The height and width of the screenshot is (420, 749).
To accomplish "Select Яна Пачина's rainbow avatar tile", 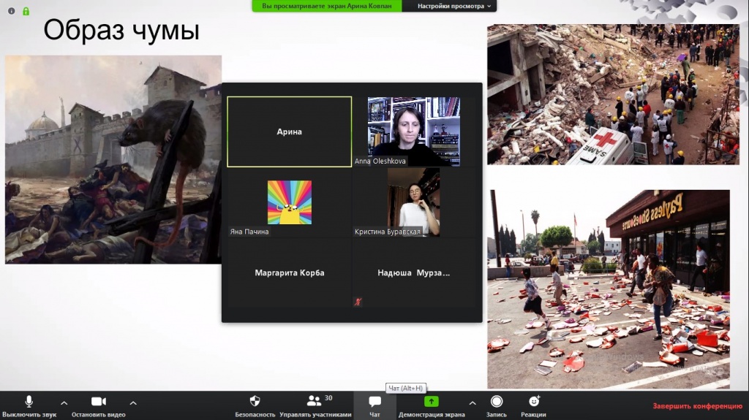I will coord(289,202).
